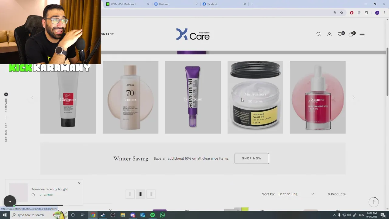Click the Task View taskbar icon
Image resolution: width=389 pixels, height=219 pixels.
coord(83,215)
